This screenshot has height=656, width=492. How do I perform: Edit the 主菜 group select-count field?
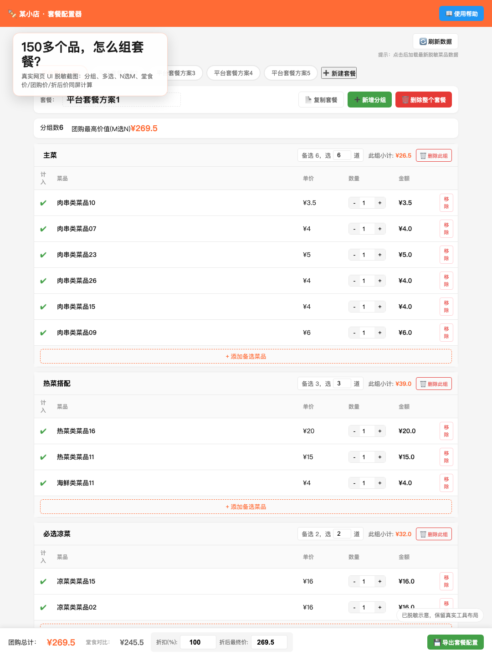click(342, 155)
